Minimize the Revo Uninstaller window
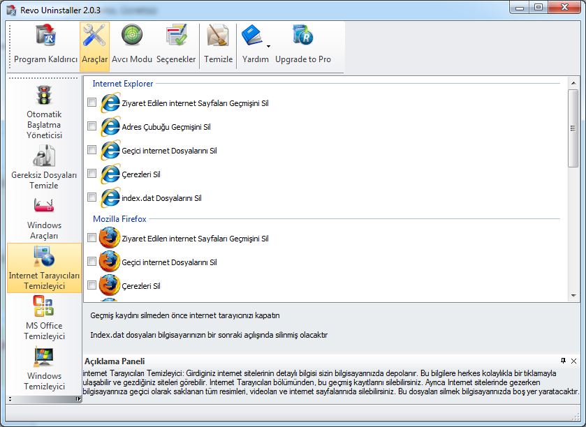Screen dimensions: 586x427 point(520,8)
